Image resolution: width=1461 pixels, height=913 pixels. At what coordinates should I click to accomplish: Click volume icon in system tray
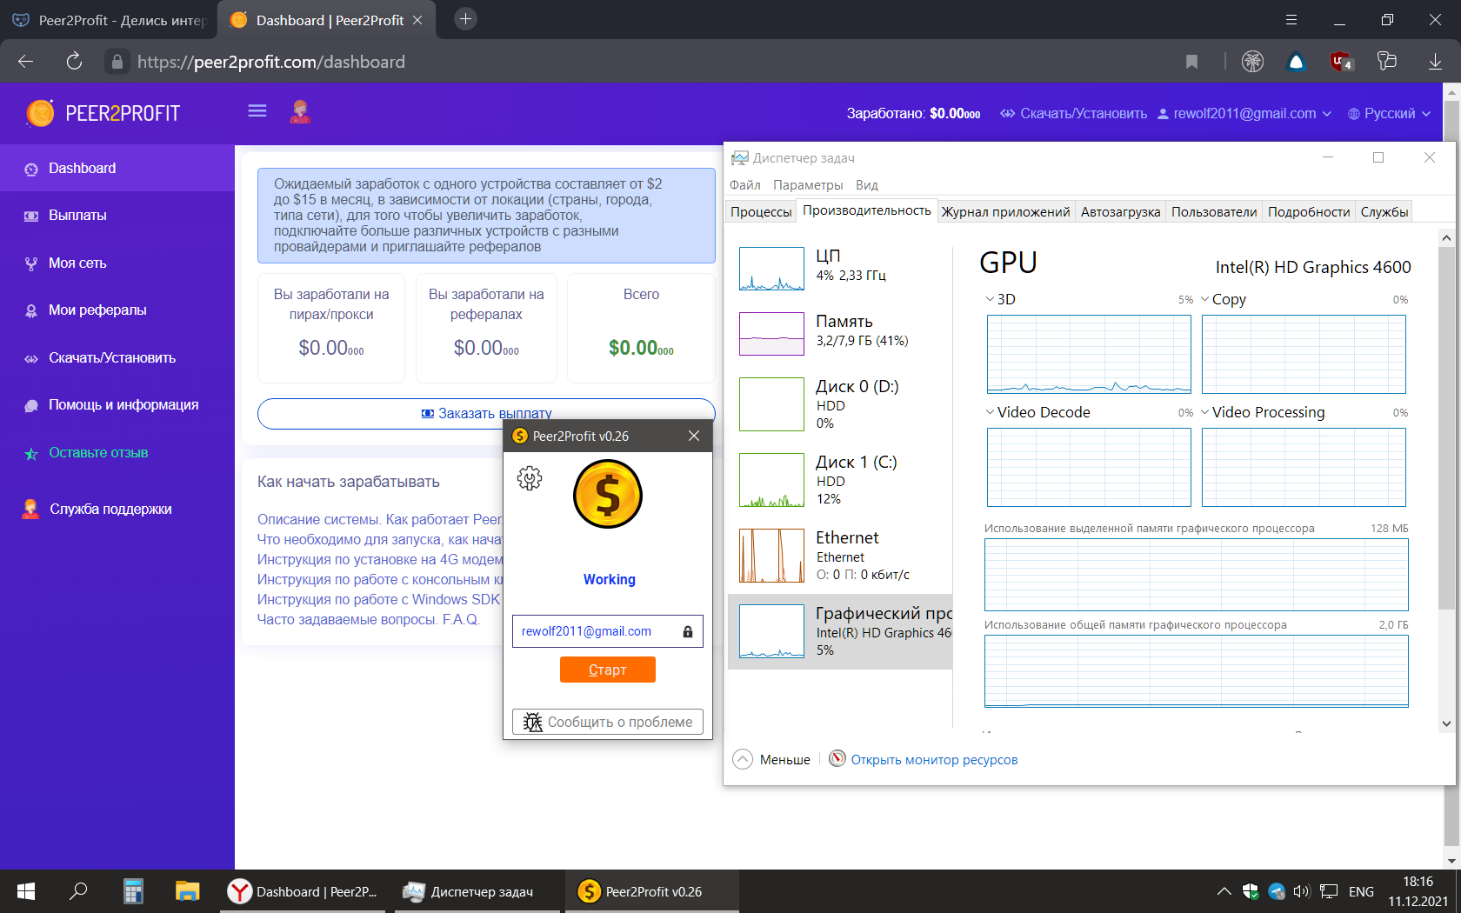tap(1301, 891)
